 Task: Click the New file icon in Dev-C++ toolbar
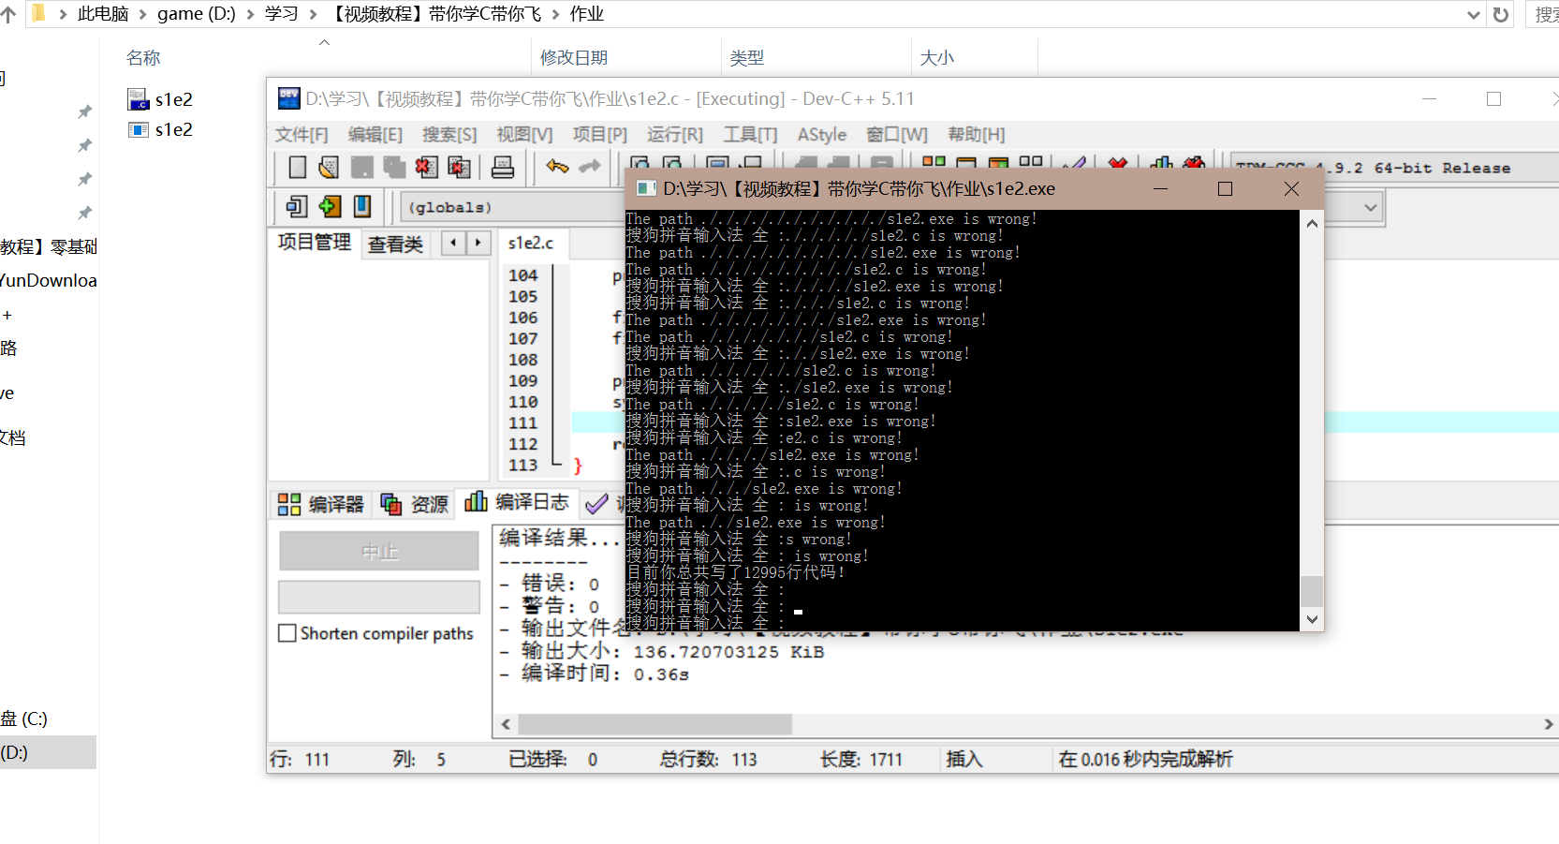[x=298, y=168]
